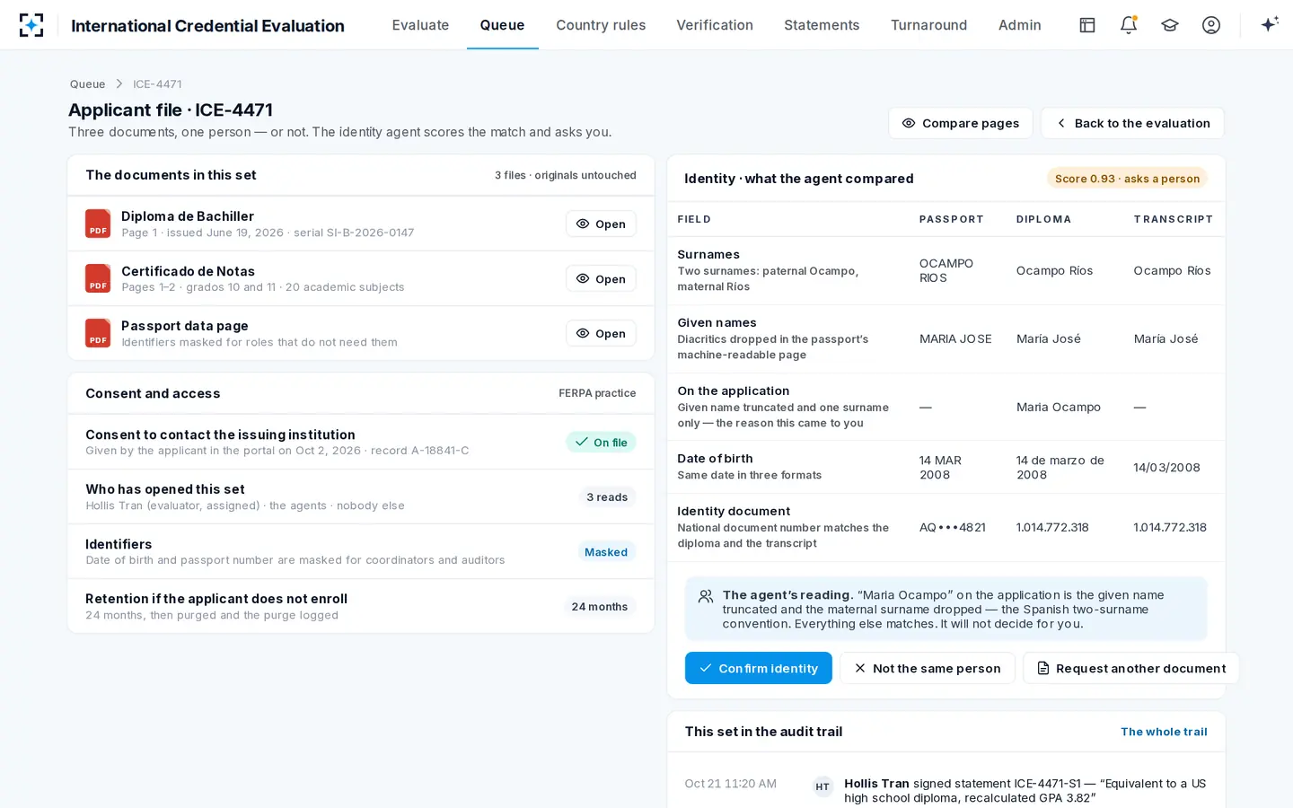
Task: Open the Verification tab
Action: pyautogui.click(x=715, y=25)
